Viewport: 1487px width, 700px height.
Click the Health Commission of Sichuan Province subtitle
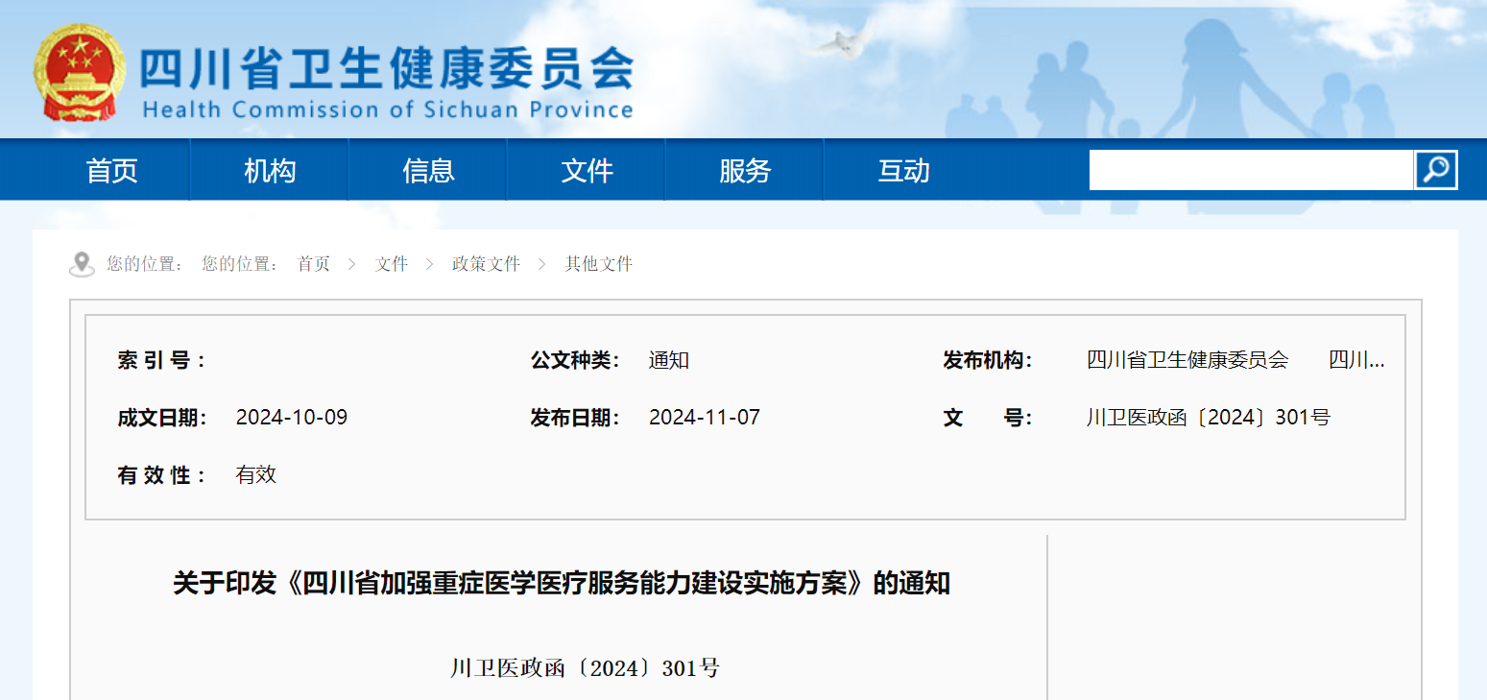(x=388, y=109)
